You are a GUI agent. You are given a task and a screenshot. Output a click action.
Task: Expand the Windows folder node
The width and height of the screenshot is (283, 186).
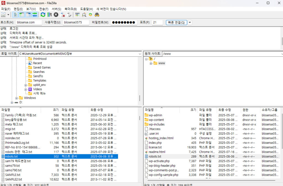point(16,98)
